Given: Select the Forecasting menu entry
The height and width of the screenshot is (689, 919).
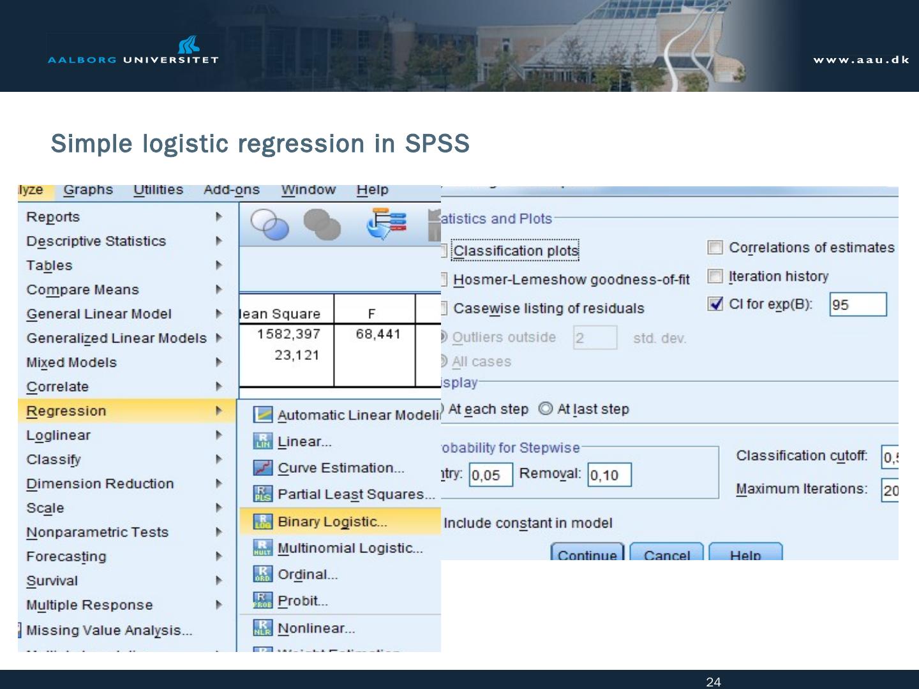Looking at the screenshot, I should pos(127,556).
